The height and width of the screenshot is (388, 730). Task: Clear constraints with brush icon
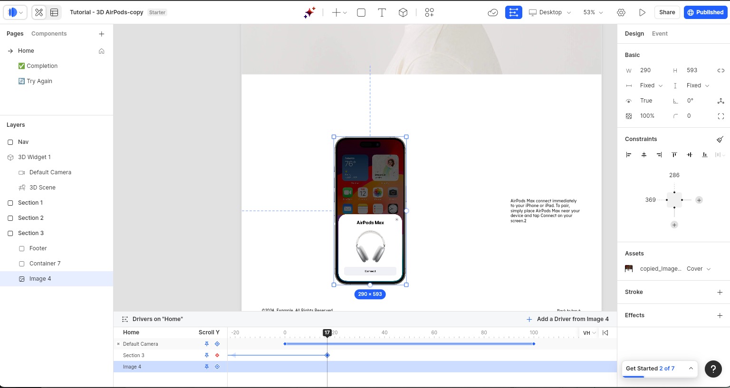coord(720,139)
